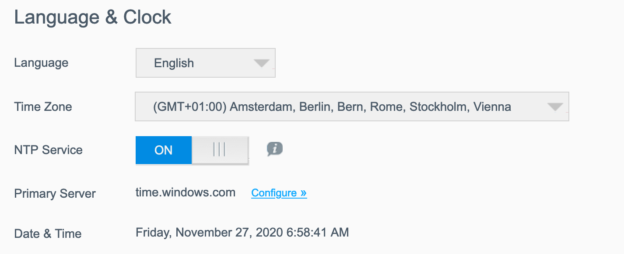Click the Language dropdown arrow
The height and width of the screenshot is (254, 624).
click(x=261, y=63)
